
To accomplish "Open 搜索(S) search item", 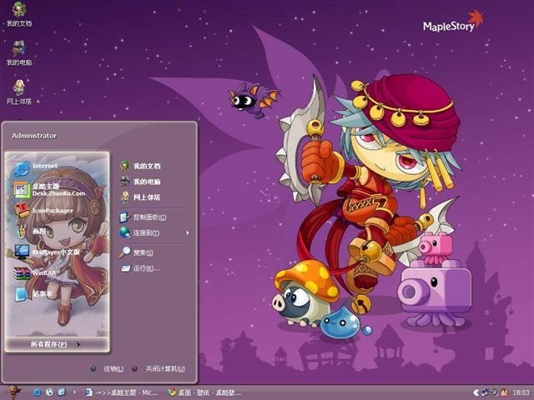I will [x=137, y=252].
